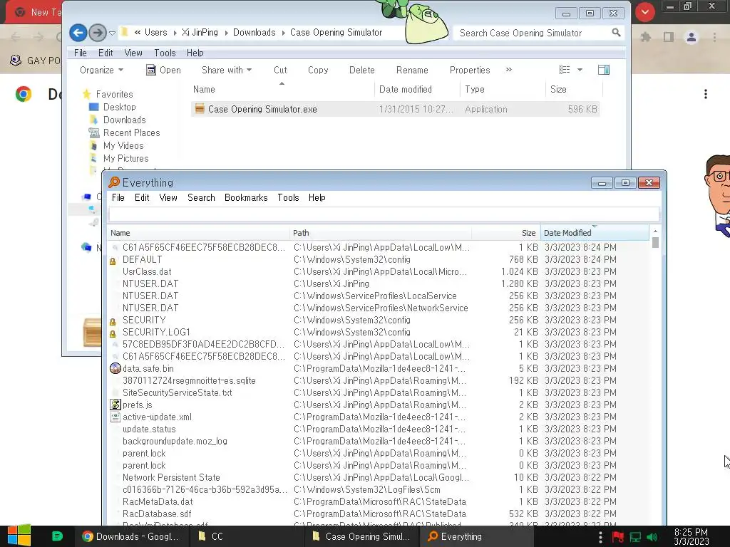Screen dimensions: 730x547
Task: Open Everything Help menu
Action: click(x=317, y=198)
